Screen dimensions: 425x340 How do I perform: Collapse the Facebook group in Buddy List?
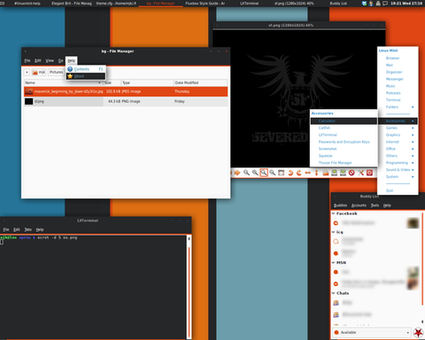(x=333, y=213)
